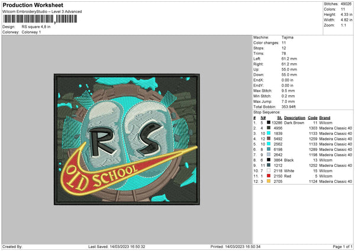Click the Max Stitch value 9.5 mm
This screenshot has height=251, width=355.
pos(288,91)
